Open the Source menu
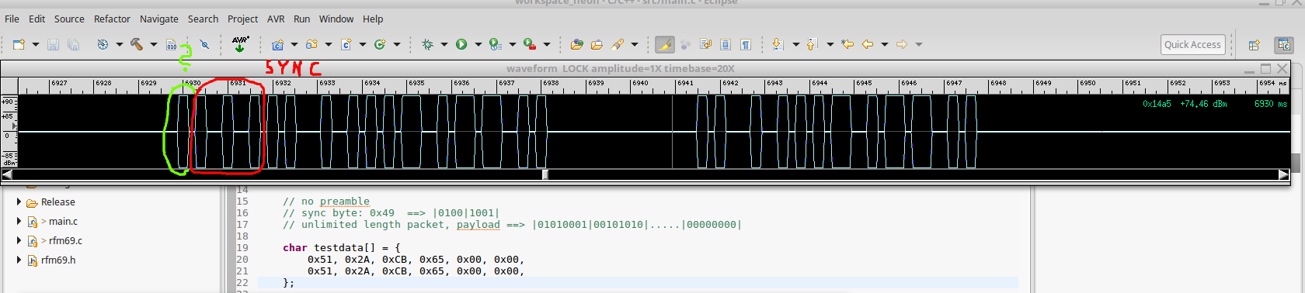Screen dimensions: 1305x293 coord(69,19)
